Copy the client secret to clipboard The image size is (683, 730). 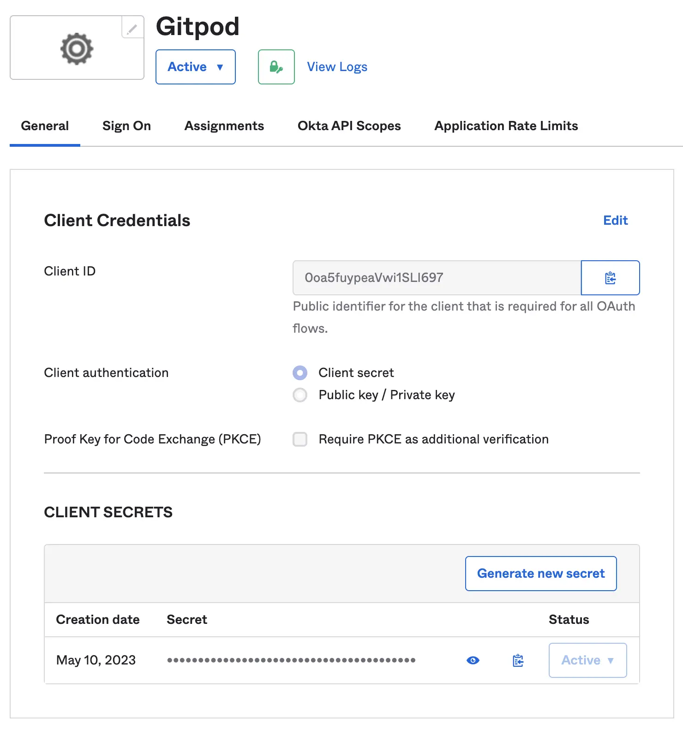click(518, 660)
